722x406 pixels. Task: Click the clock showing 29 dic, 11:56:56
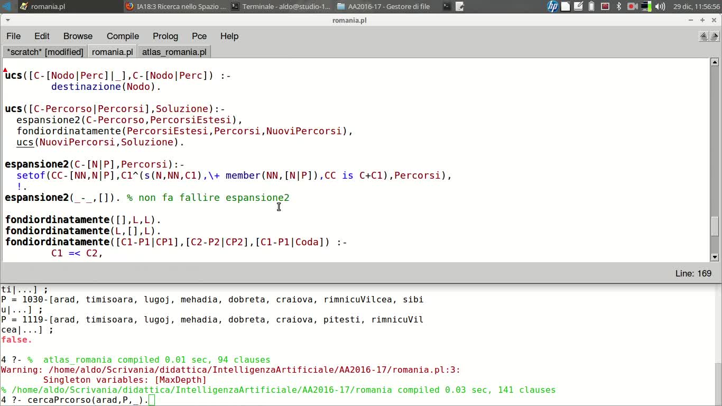696,6
